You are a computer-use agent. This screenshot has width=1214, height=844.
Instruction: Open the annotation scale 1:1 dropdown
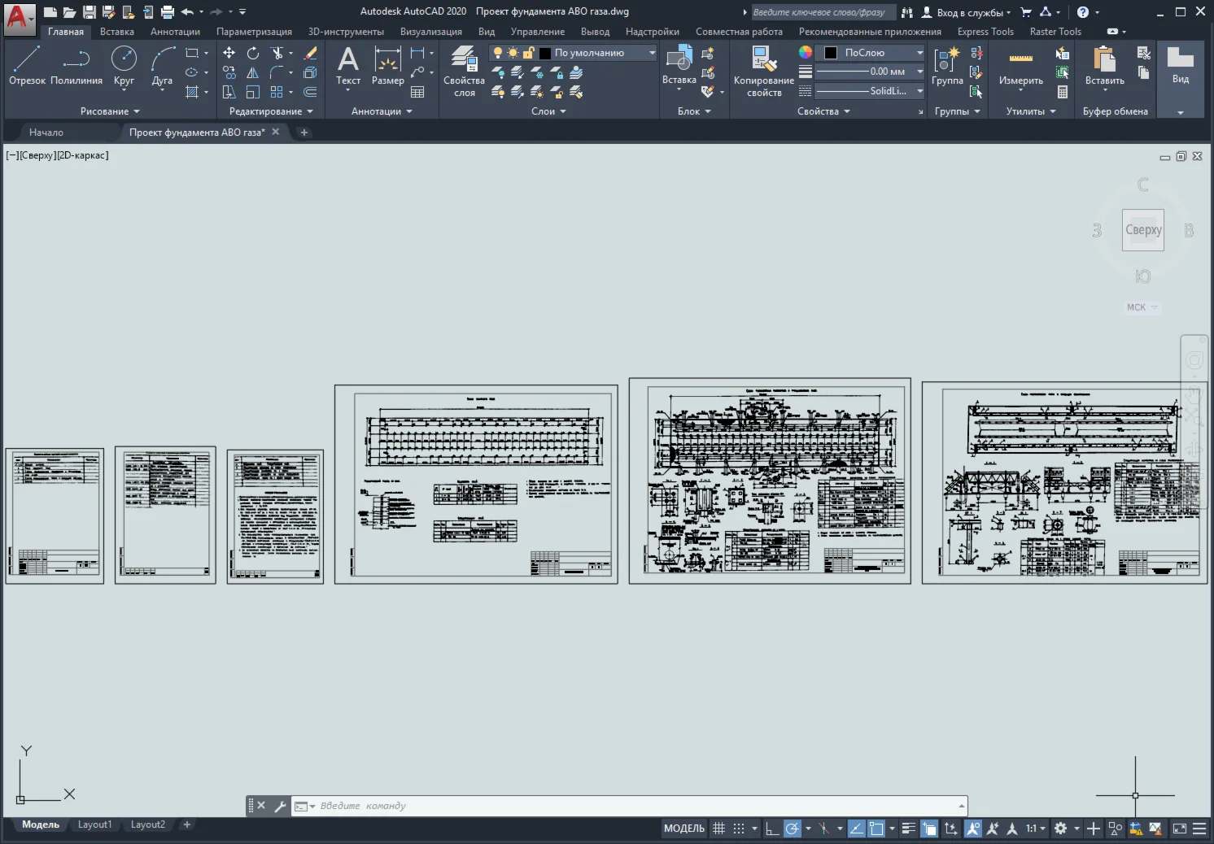pos(1036,829)
